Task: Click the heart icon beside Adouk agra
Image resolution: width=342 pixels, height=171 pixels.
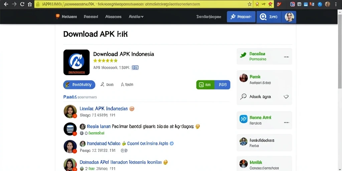Action: pos(286,97)
